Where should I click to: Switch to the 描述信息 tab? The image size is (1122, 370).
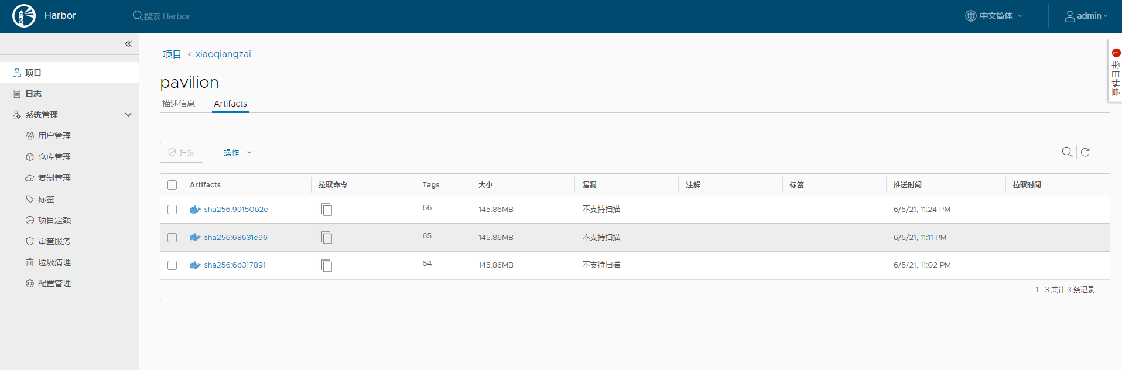(x=179, y=104)
